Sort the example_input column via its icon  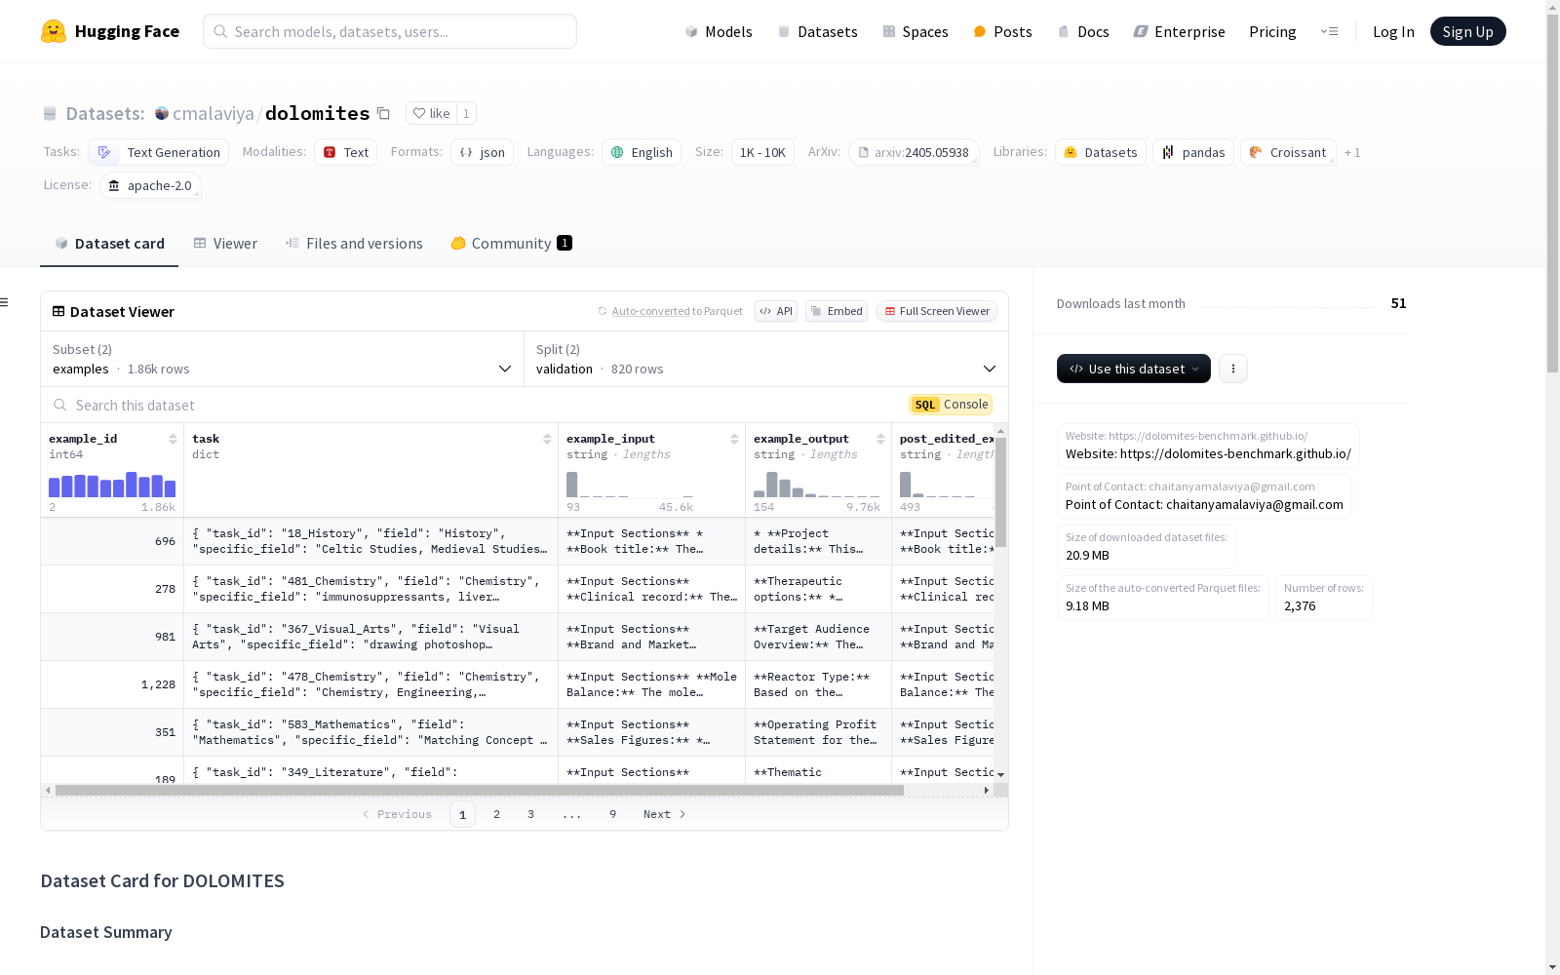click(734, 439)
